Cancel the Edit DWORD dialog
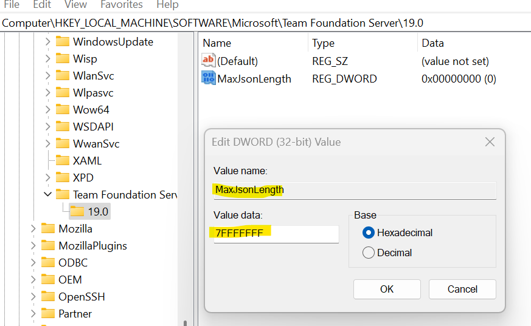This screenshot has width=531, height=326. click(x=462, y=289)
